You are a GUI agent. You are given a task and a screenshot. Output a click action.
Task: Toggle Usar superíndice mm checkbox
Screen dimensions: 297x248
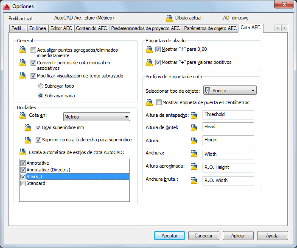[x=38, y=128]
